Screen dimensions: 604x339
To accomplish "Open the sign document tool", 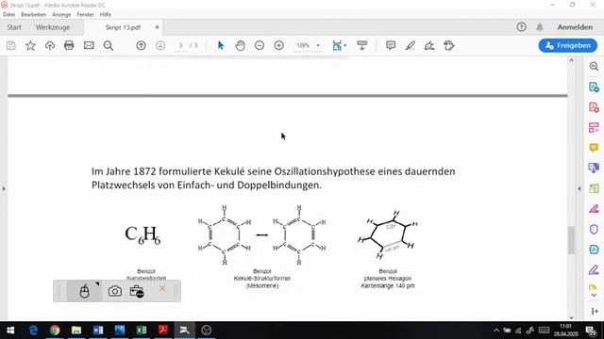I will (429, 46).
